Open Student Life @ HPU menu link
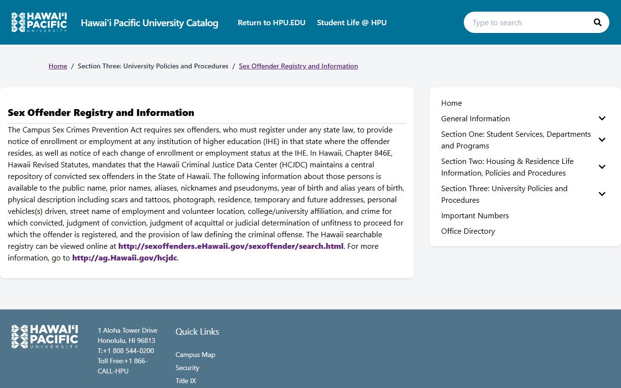 352,22
